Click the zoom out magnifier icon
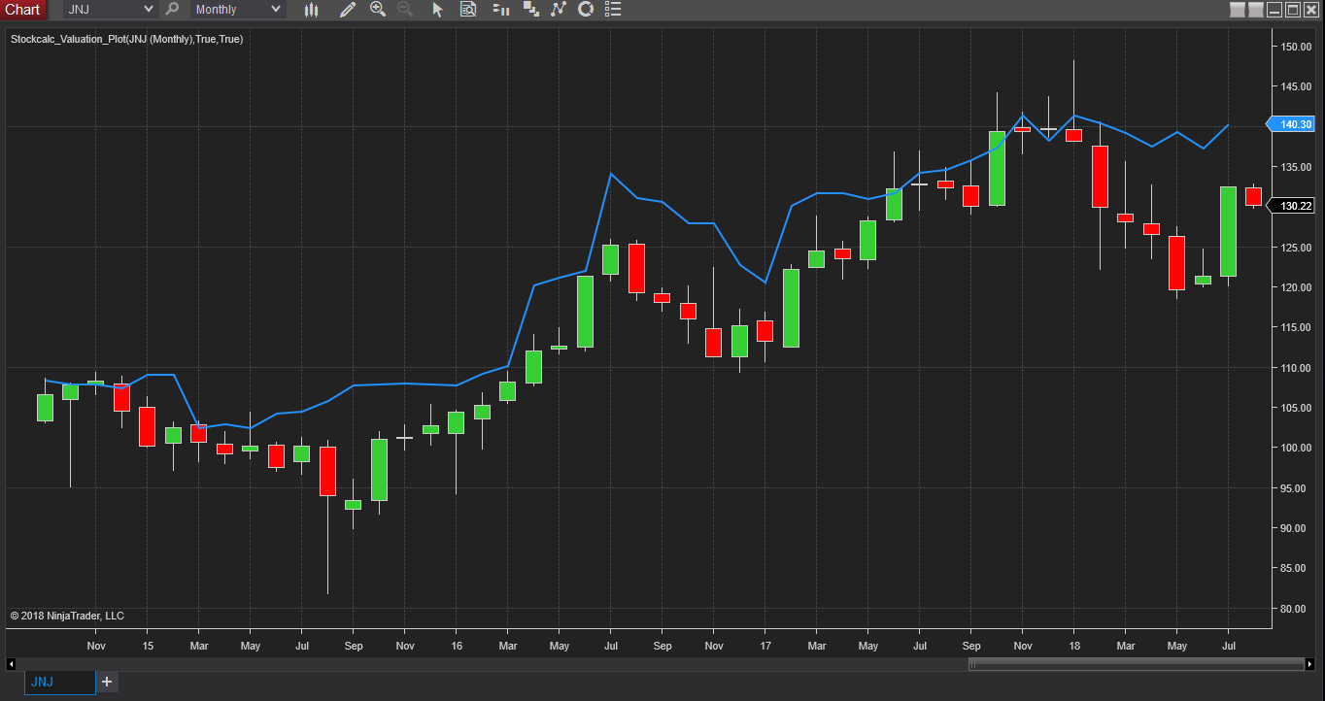The height and width of the screenshot is (701, 1325). [405, 10]
